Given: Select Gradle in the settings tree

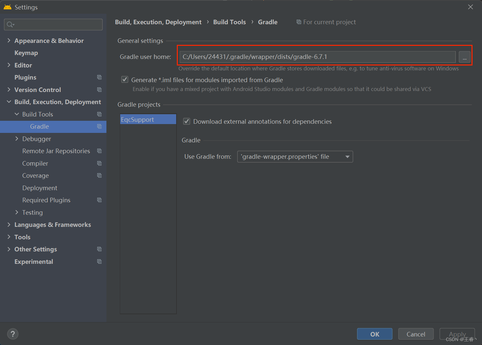Looking at the screenshot, I should (53, 126).
